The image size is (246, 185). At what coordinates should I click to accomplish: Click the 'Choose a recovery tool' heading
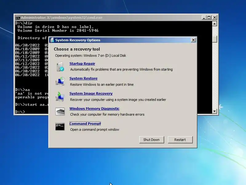pyautogui.click(x=77, y=49)
